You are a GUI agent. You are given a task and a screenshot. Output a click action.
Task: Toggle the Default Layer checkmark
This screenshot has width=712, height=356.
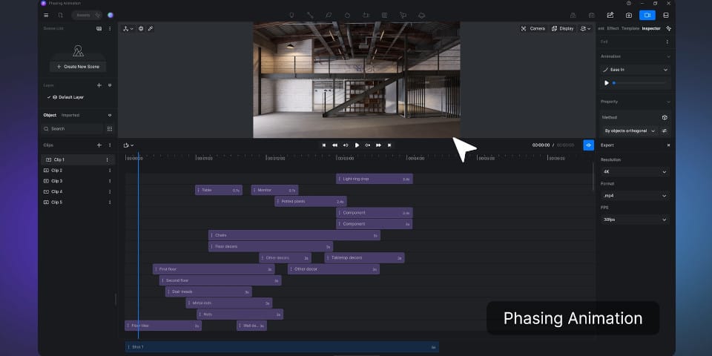tap(49, 97)
